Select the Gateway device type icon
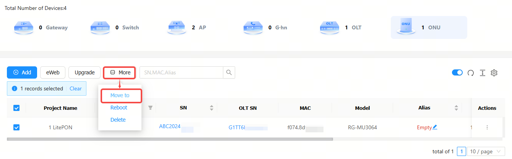Screen dimensions: 512x159 [x=24, y=28]
